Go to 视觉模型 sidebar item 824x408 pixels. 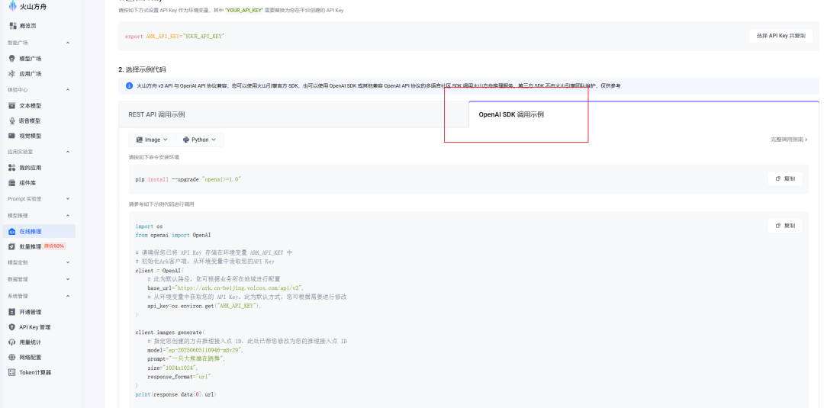(x=30, y=136)
